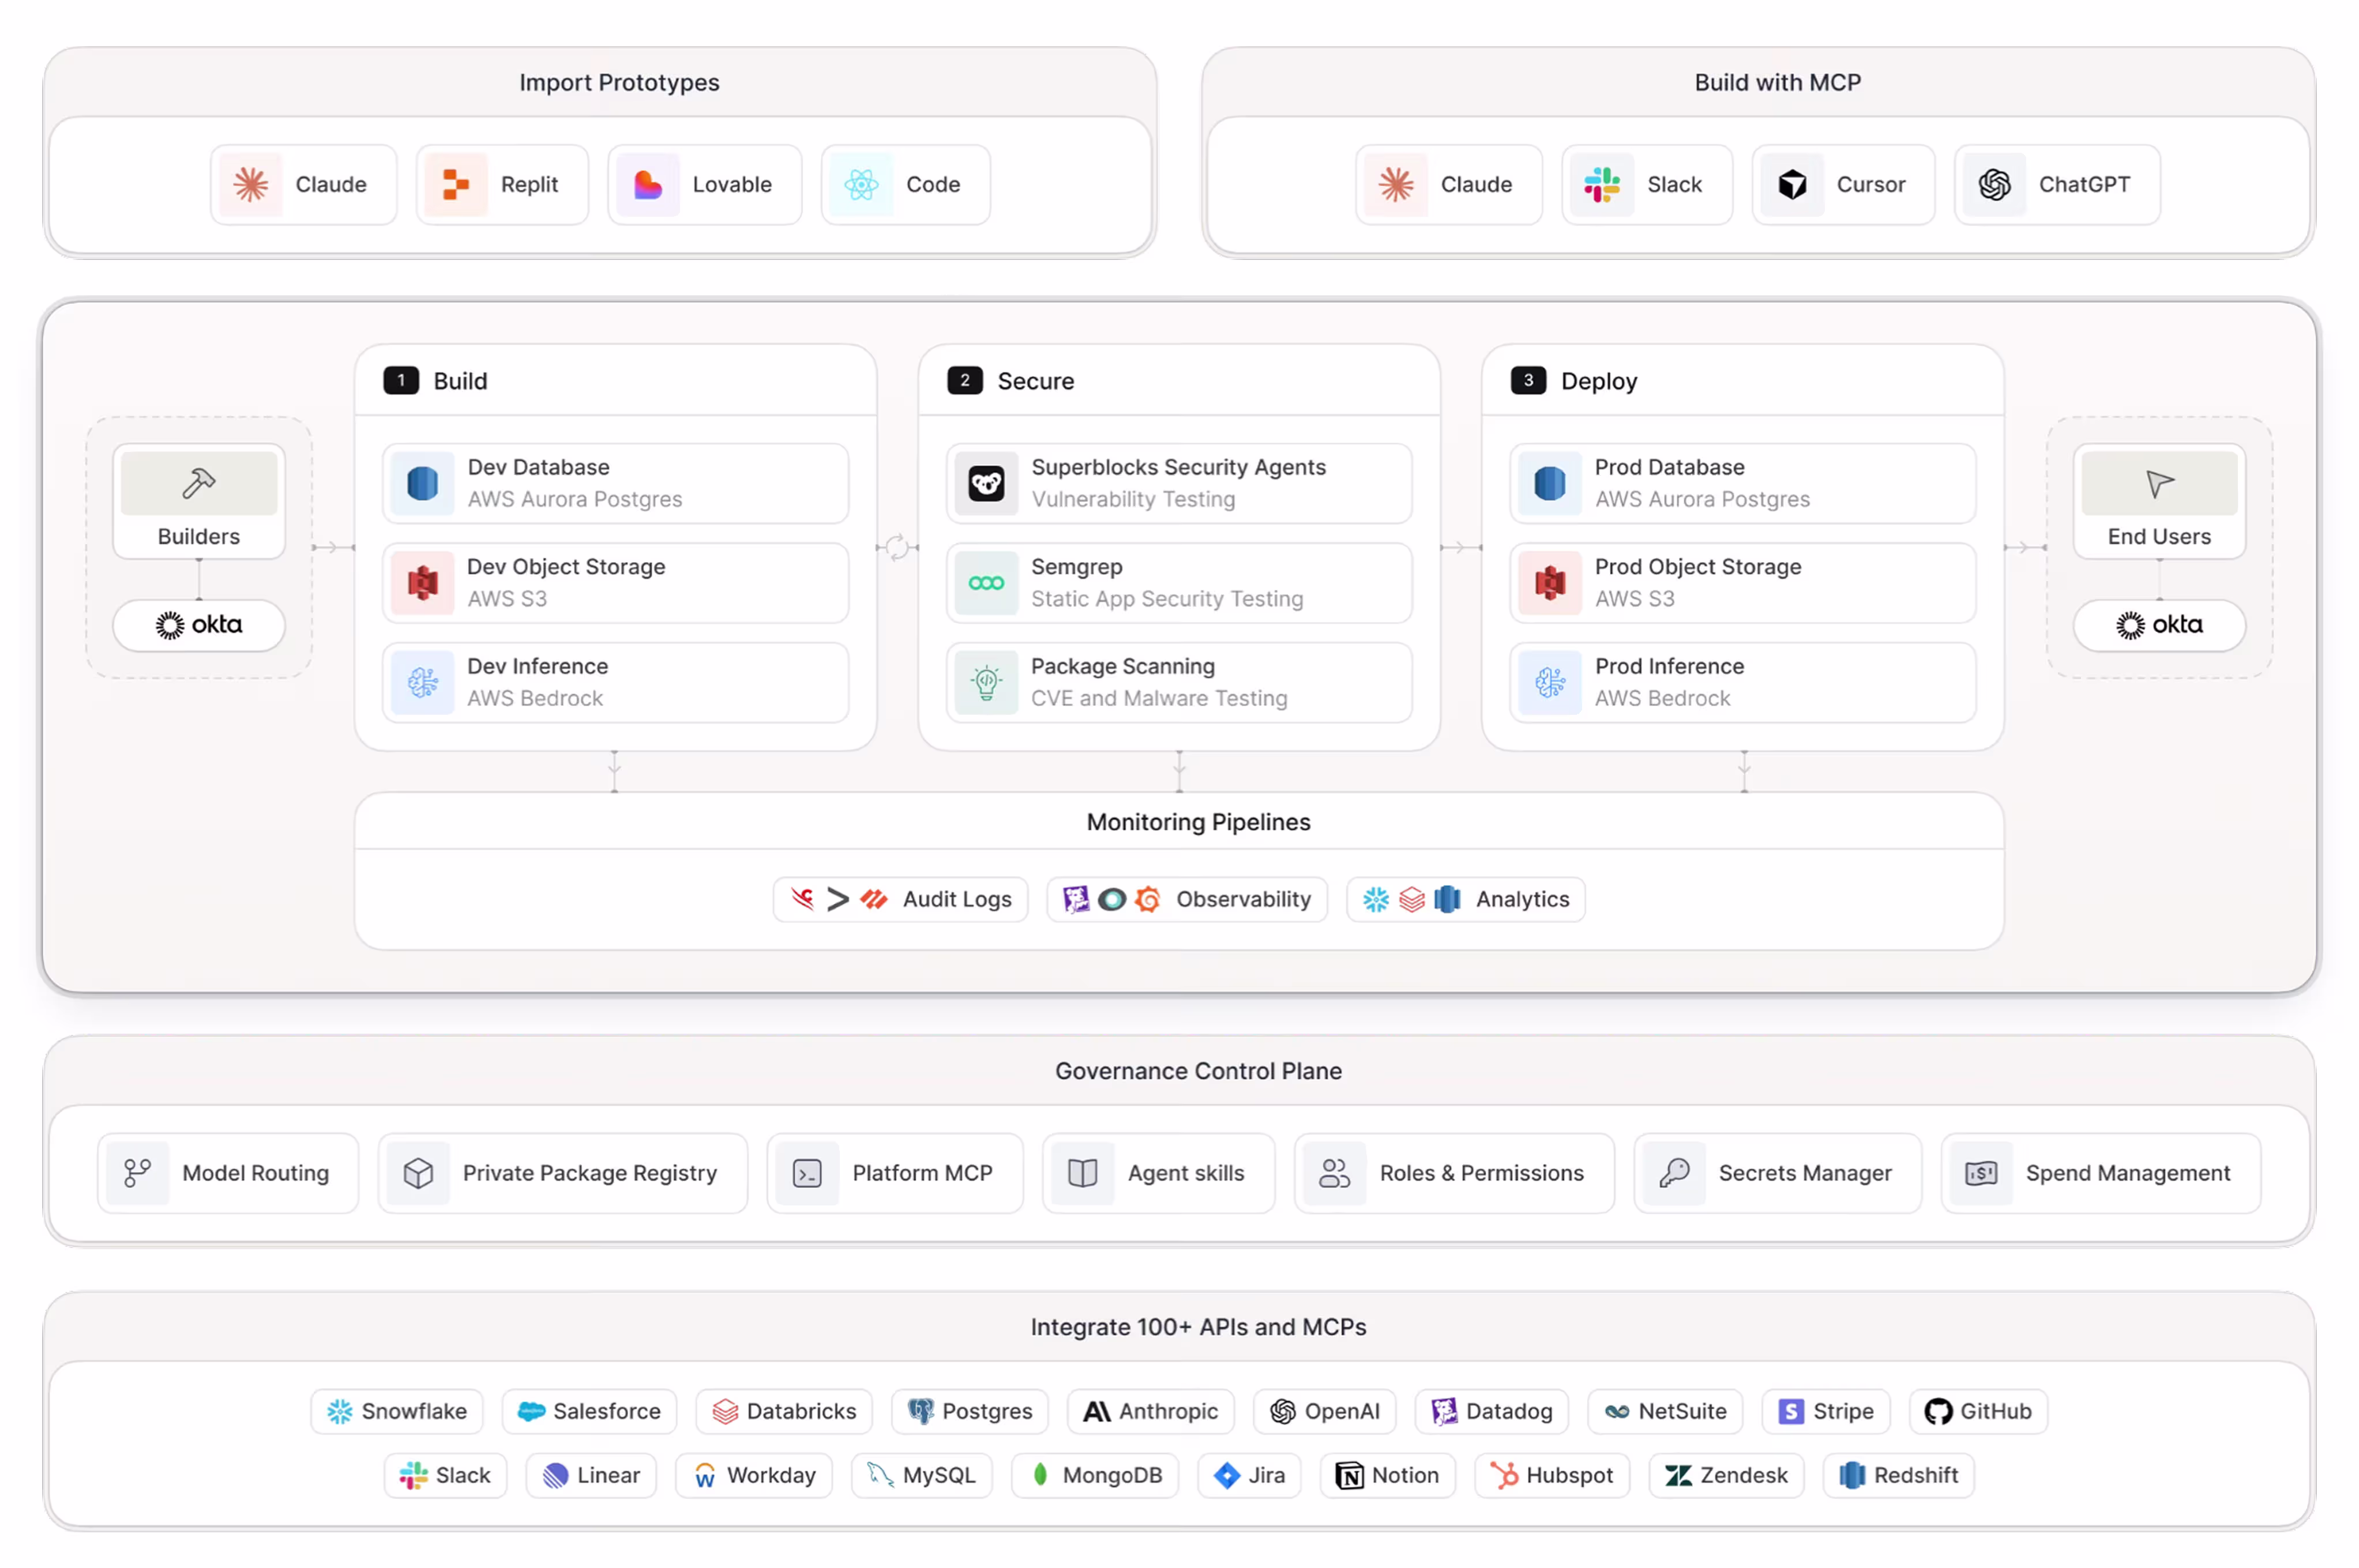Screen dimensions: 2359x1568
Task: Pick the MongoDB integration chip
Action: pos(1095,1475)
